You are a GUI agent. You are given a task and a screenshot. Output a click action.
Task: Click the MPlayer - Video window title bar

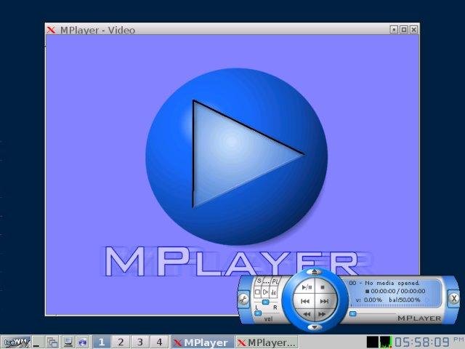click(232, 29)
